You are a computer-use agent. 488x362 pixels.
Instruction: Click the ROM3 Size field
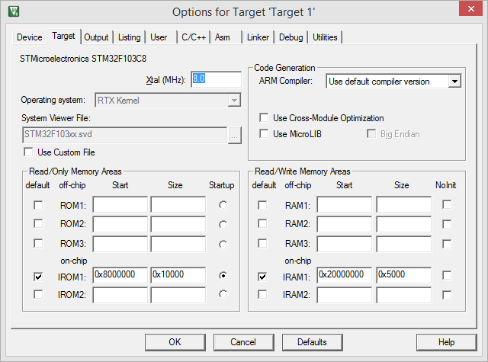(178, 244)
